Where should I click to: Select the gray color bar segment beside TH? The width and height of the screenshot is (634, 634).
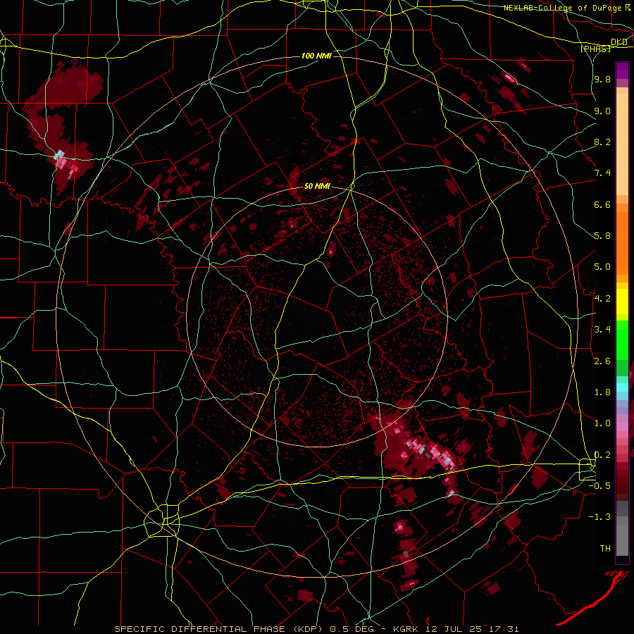point(622,540)
